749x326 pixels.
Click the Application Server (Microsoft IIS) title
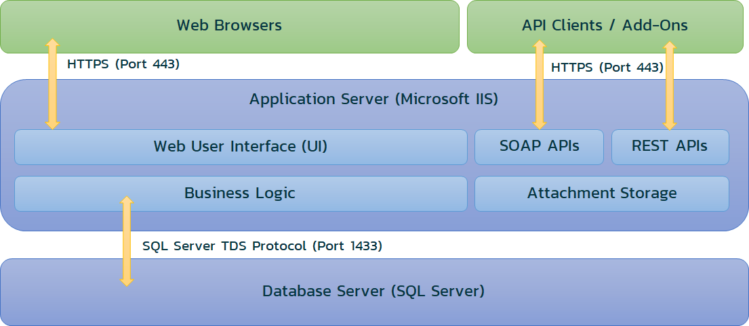tap(373, 99)
